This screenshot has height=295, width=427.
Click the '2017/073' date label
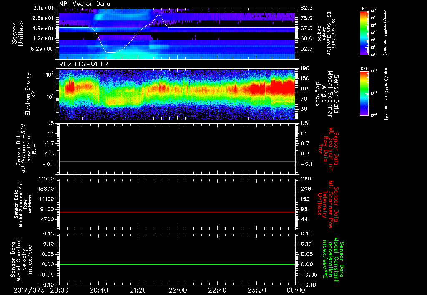tap(29, 290)
